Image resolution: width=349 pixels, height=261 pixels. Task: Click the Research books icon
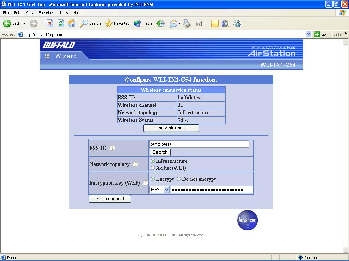pyautogui.click(x=226, y=23)
